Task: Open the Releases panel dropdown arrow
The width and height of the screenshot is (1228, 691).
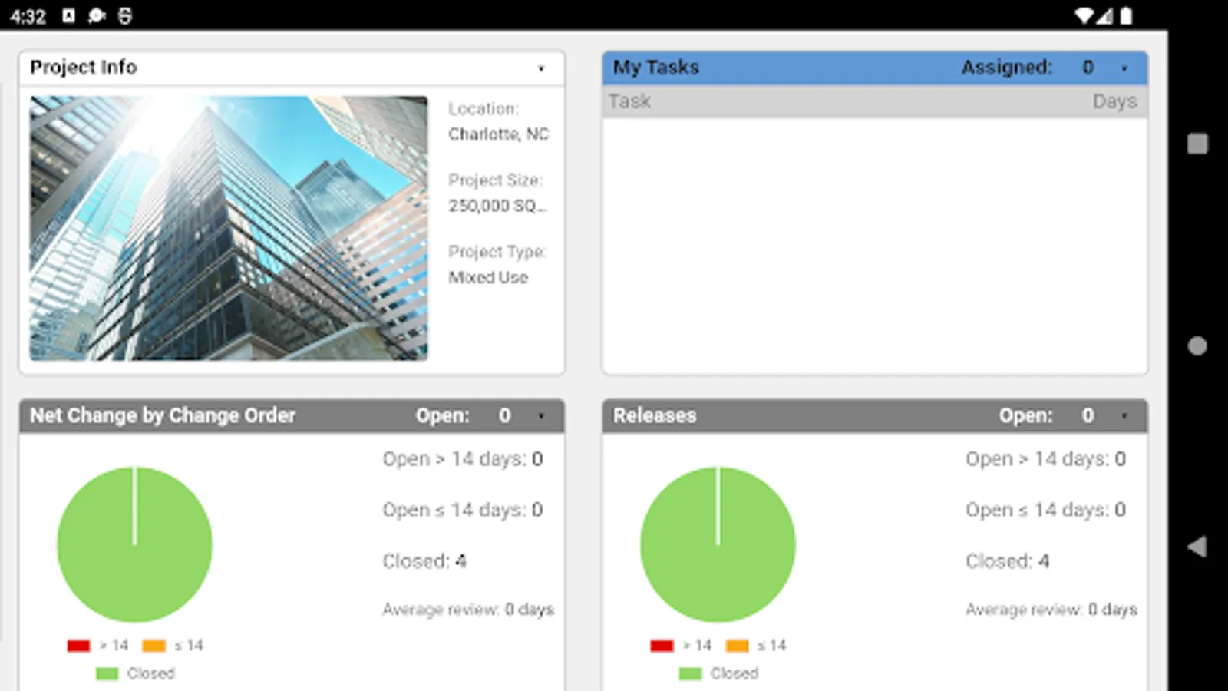Action: point(1124,416)
